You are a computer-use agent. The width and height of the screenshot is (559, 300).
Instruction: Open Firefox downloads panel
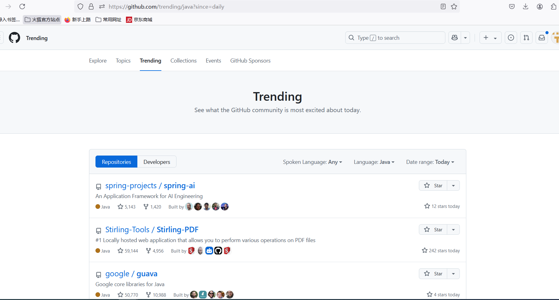point(526,6)
